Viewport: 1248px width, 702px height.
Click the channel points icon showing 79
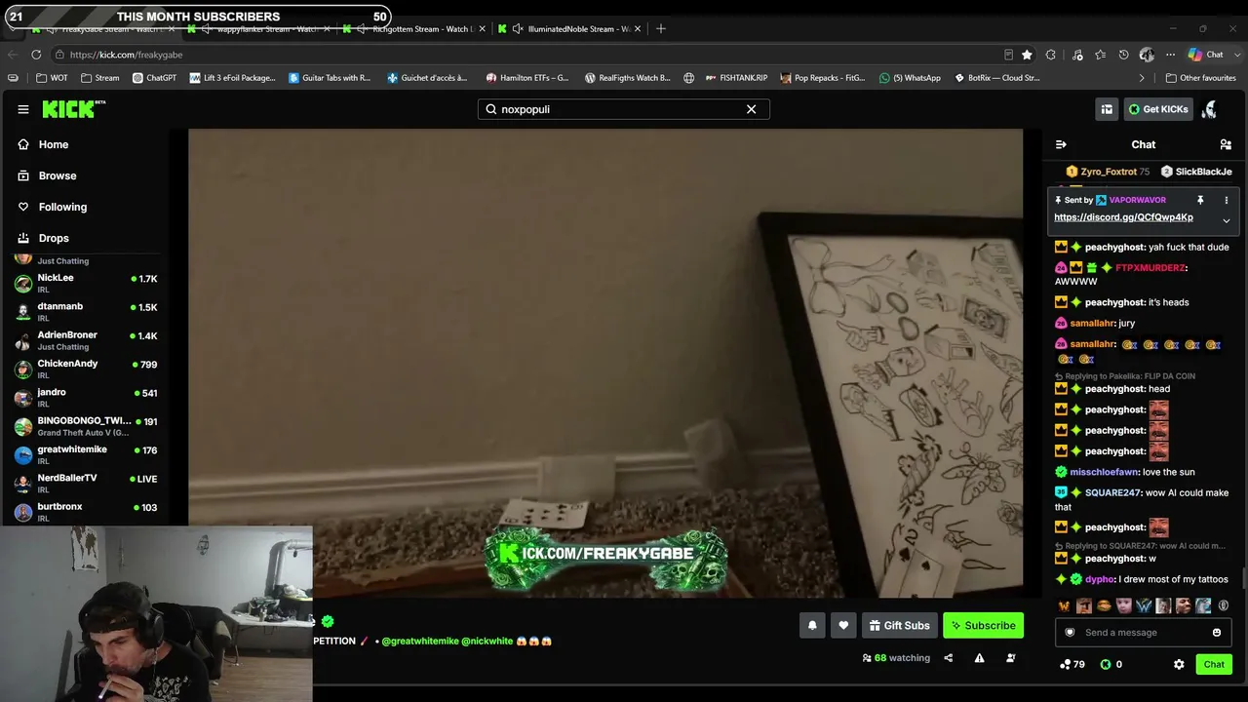[1072, 664]
